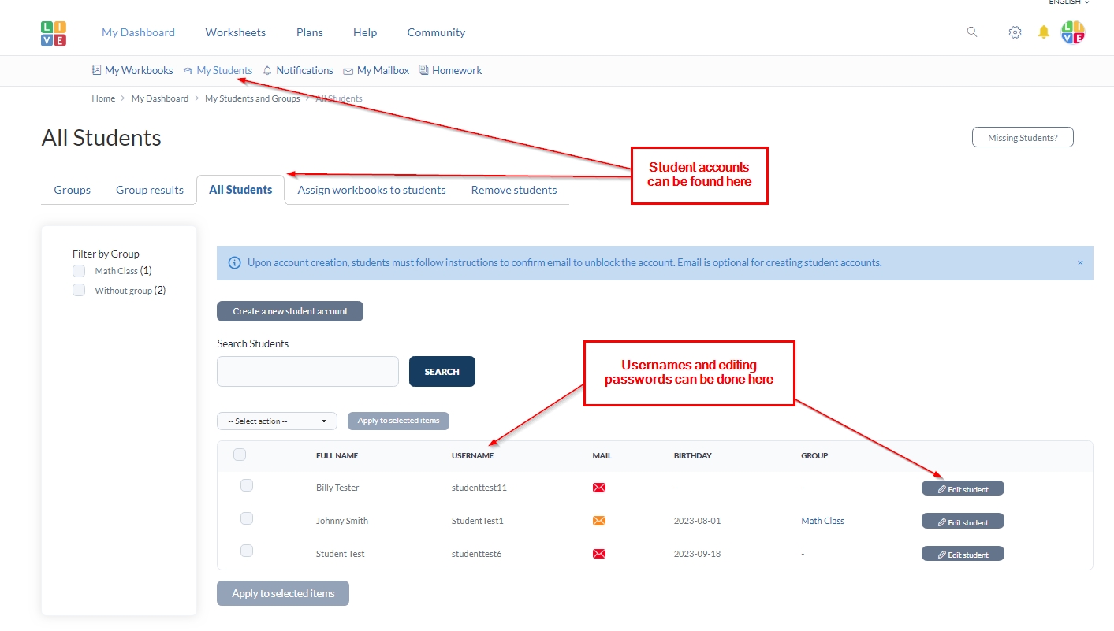Screen dimensions: 1114x631
Task: Click the LIVE logo home icon
Action: [x=54, y=33]
